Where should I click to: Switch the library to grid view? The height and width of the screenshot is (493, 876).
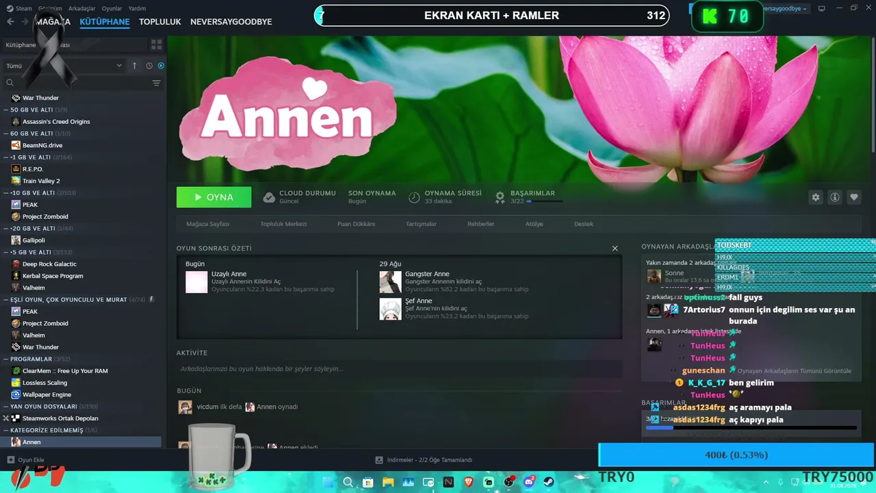tap(157, 45)
